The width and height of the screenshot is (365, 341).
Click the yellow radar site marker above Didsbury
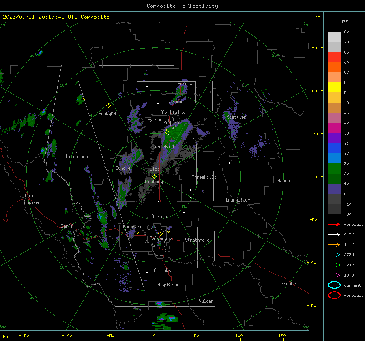[155, 176]
